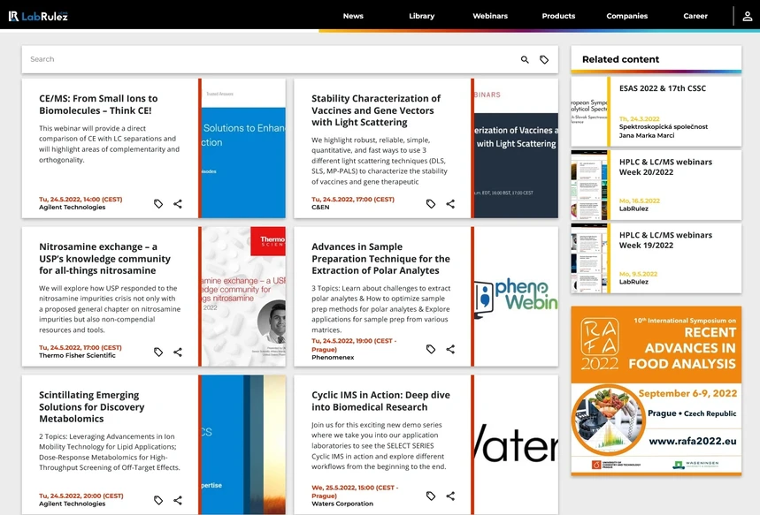
Task: Click 'Thermo Fisher Scientific' organizer text
Action: [x=77, y=355]
